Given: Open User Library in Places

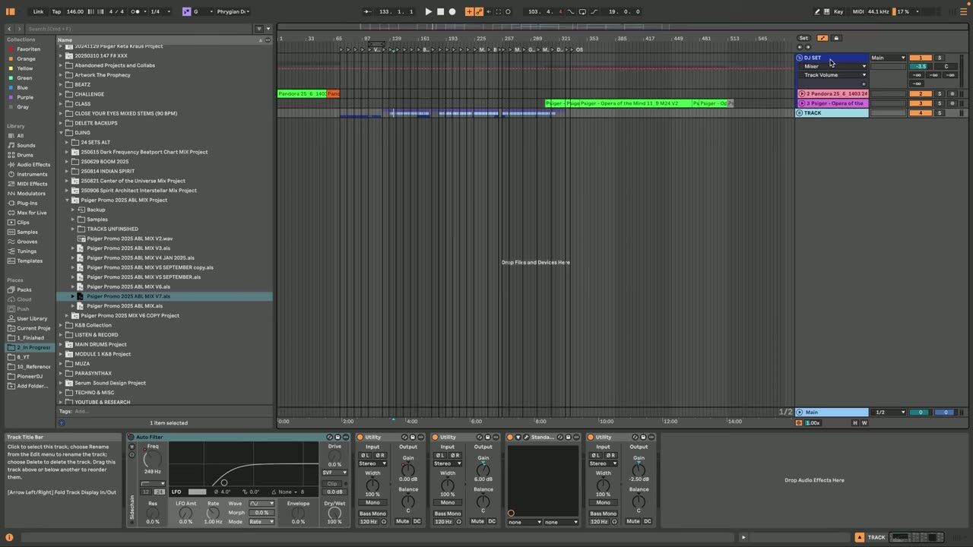Looking at the screenshot, I should pos(32,318).
